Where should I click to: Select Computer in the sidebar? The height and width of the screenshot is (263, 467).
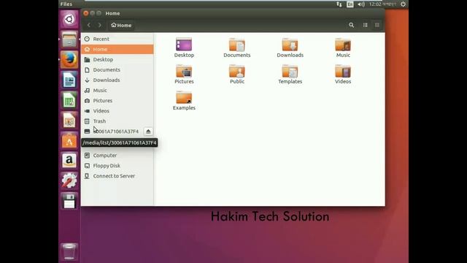pyautogui.click(x=117, y=156)
